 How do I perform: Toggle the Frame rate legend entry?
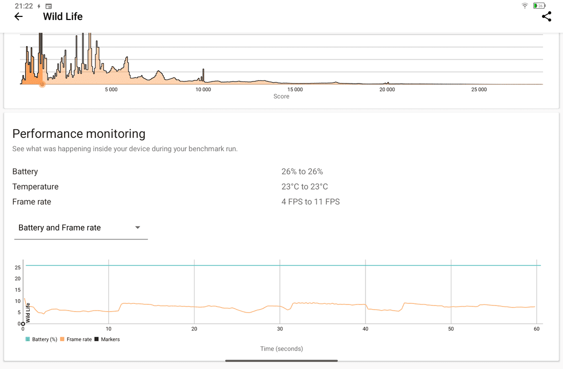(x=76, y=339)
